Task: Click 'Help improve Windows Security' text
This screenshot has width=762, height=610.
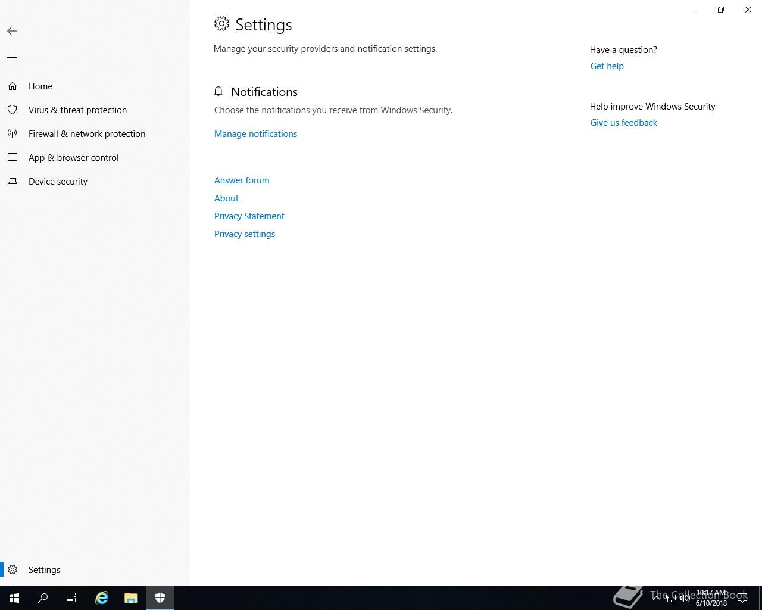Action: pyautogui.click(x=652, y=107)
